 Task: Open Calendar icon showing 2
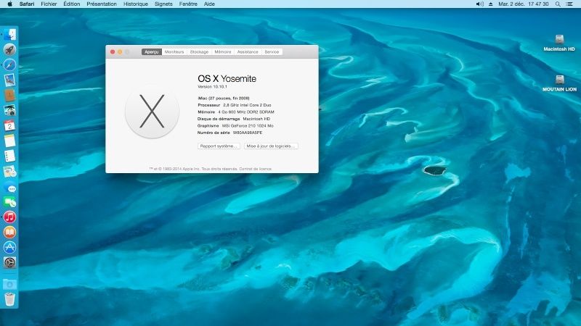pos(9,125)
